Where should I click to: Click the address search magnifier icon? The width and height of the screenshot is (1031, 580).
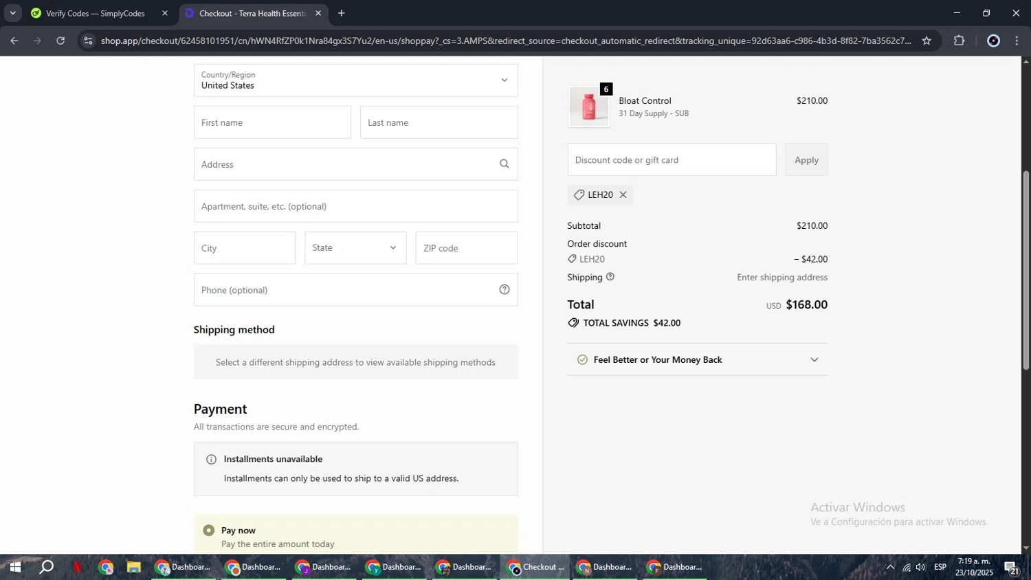click(x=505, y=164)
